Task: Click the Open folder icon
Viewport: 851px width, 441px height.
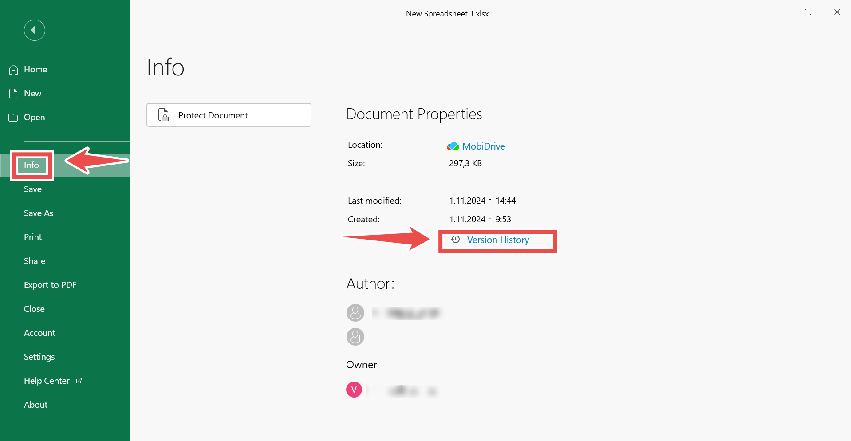Action: (x=14, y=118)
